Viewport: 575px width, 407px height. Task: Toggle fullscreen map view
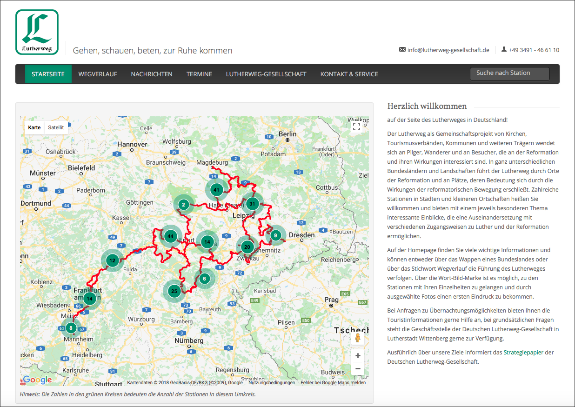(x=357, y=127)
